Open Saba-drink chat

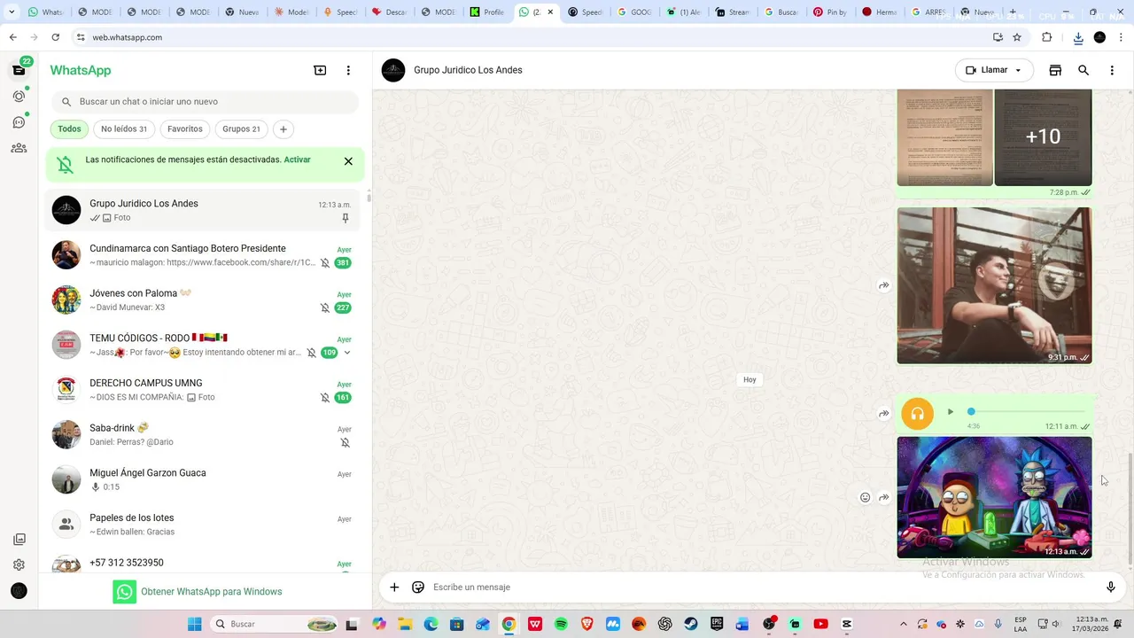[203, 435]
